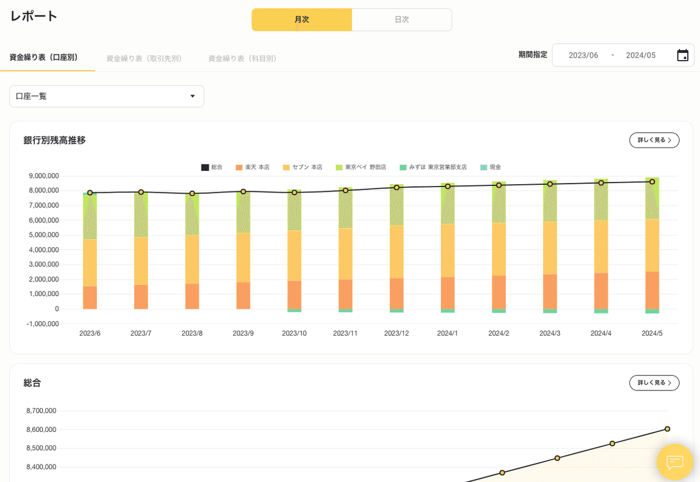Click the -1,000,000 axis value
Image resolution: width=700 pixels, height=482 pixels.
43,324
